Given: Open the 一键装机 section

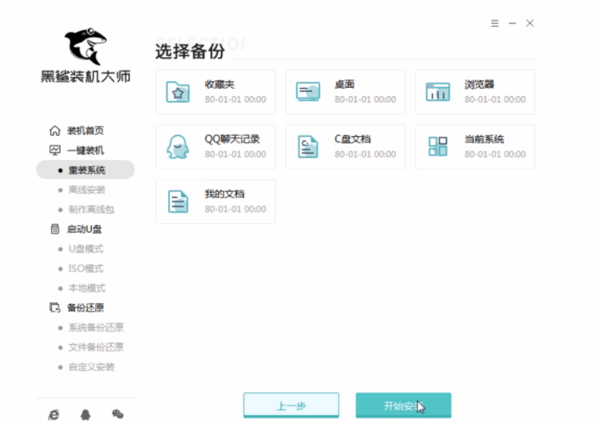Looking at the screenshot, I should pos(85,150).
